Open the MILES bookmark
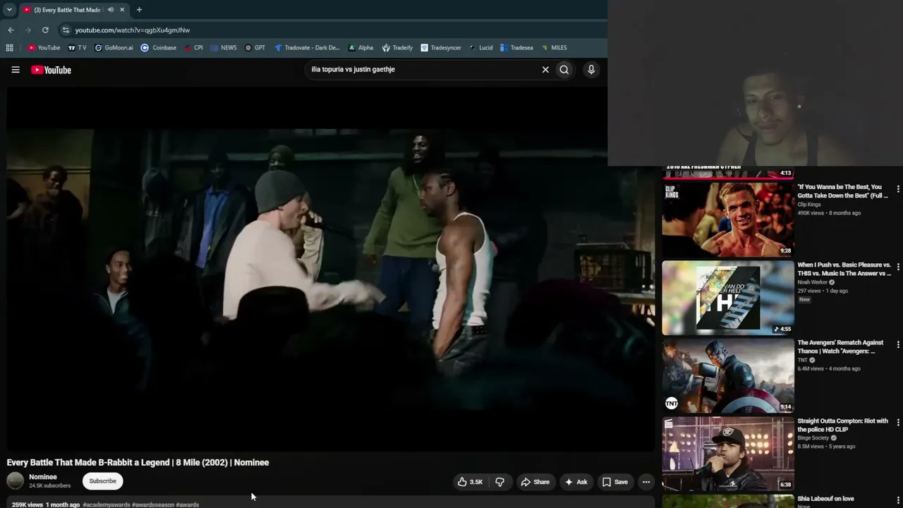 tap(554, 48)
